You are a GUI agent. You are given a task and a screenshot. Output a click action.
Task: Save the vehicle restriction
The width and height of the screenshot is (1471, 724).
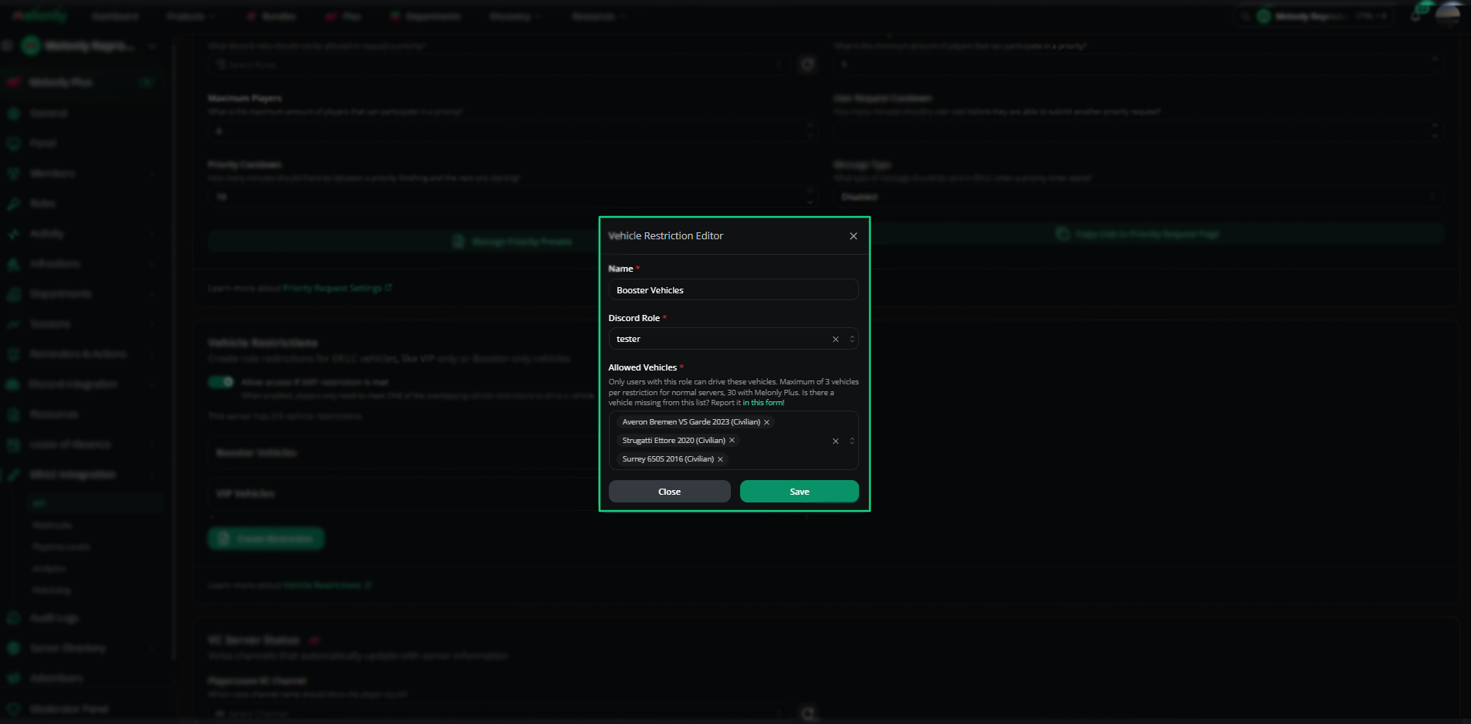click(x=799, y=492)
